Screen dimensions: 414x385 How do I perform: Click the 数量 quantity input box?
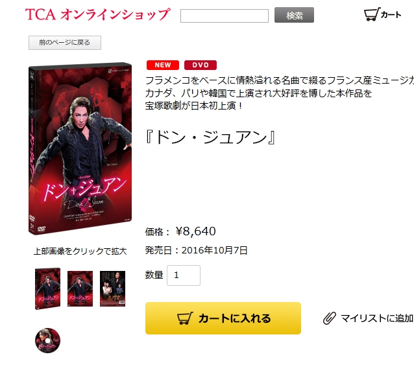point(184,275)
